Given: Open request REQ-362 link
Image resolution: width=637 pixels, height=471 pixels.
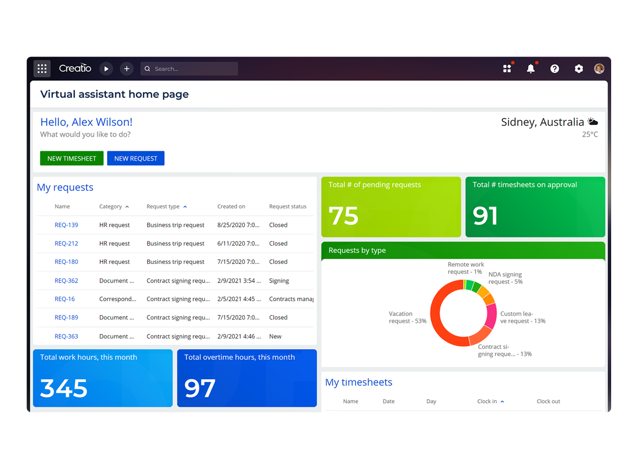Looking at the screenshot, I should click(x=66, y=280).
